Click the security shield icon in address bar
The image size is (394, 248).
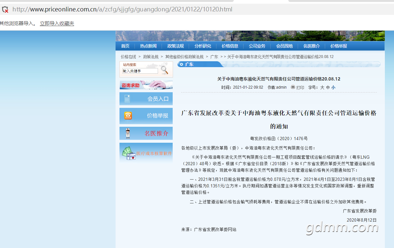(x=5, y=9)
